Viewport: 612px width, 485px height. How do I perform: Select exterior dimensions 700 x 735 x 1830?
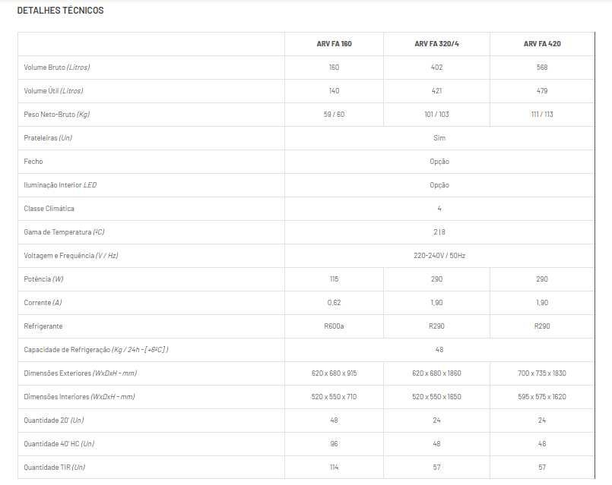541,373
